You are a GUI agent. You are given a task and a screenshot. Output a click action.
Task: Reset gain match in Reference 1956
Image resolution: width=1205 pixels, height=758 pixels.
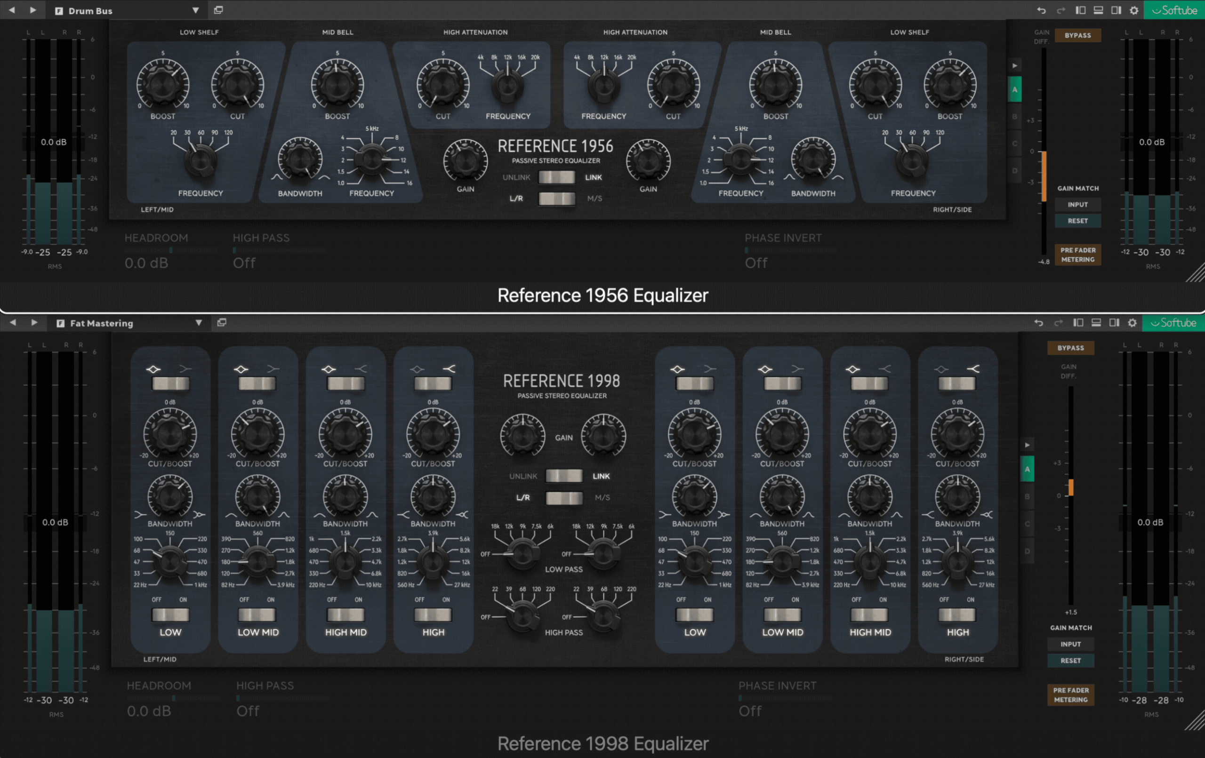coord(1077,221)
